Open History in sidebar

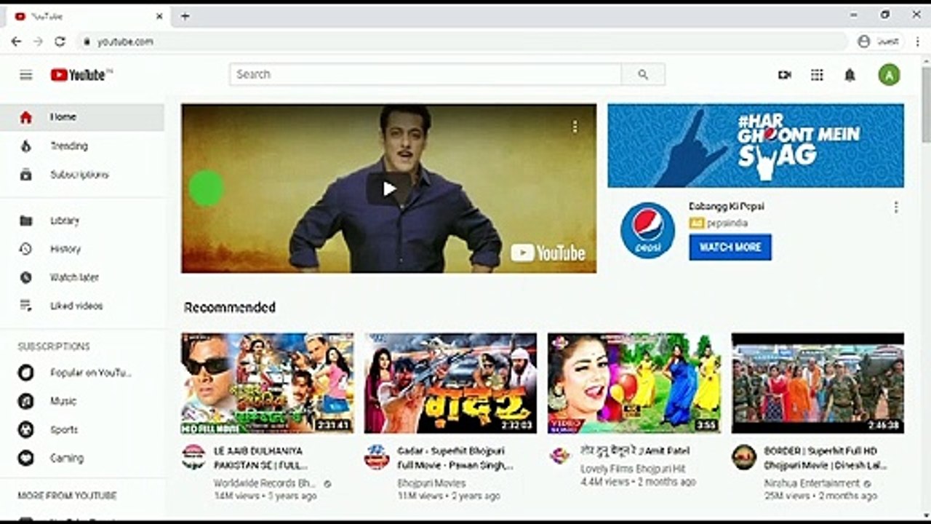tap(82, 249)
